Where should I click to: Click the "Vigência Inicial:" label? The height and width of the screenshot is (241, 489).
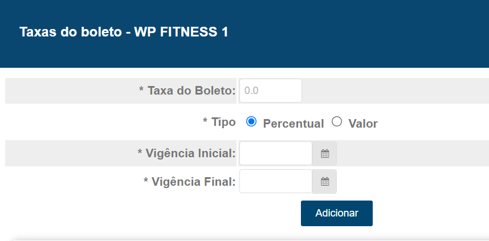[191, 153]
